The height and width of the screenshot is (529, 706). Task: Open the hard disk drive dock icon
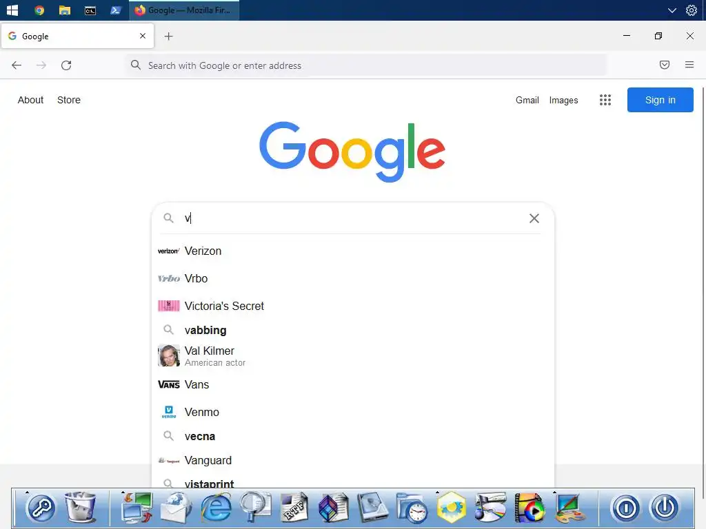tap(372, 508)
